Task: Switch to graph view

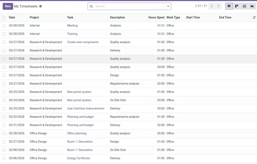Action: (x=252, y=6)
